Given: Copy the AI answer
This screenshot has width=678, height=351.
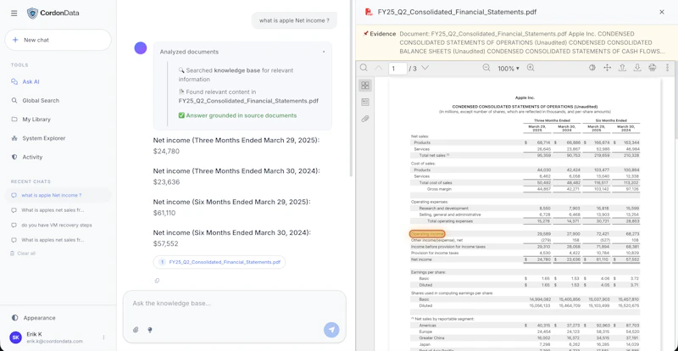Looking at the screenshot, I should pyautogui.click(x=157, y=281).
